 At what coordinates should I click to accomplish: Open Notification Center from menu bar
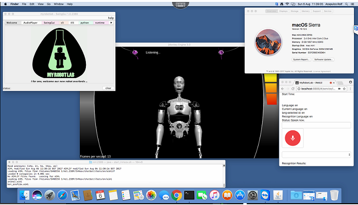click(353, 4)
